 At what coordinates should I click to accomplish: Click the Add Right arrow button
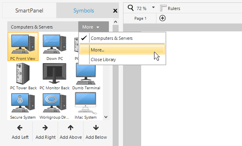(x=45, y=132)
